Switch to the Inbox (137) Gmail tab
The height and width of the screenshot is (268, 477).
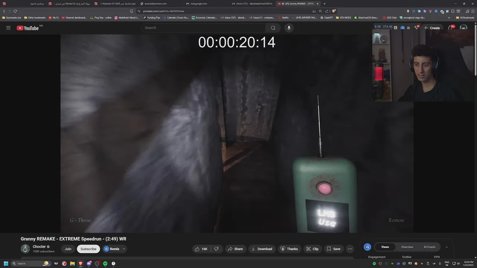(253, 4)
